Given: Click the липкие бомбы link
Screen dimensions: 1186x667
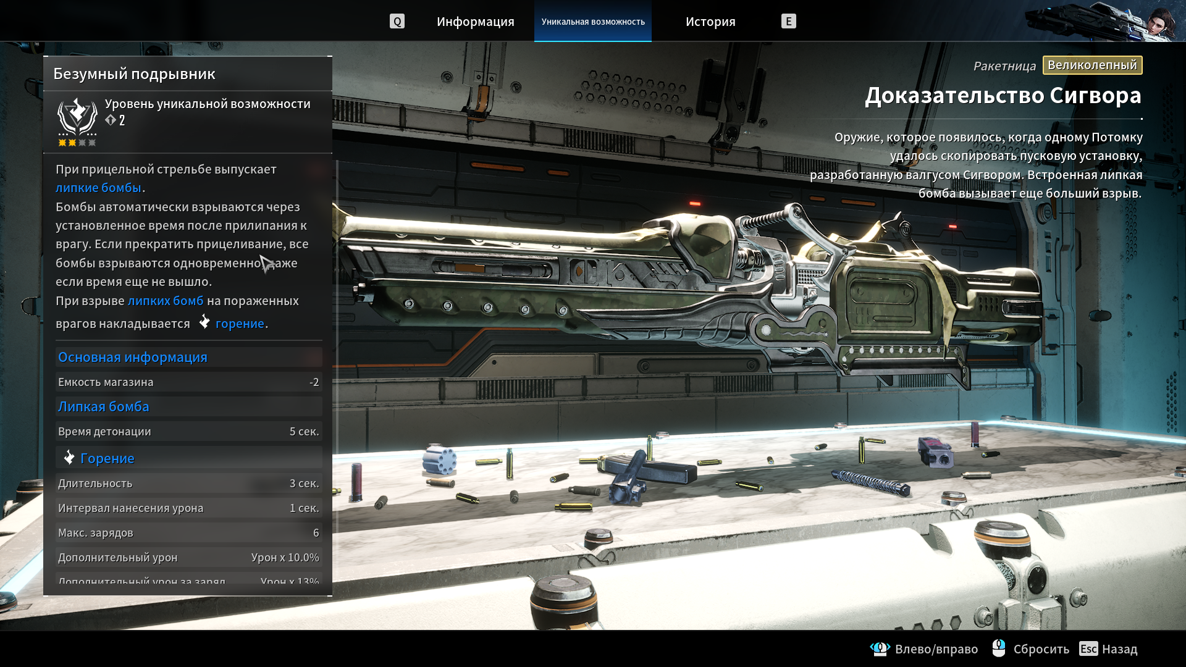Looking at the screenshot, I should 99,188.
